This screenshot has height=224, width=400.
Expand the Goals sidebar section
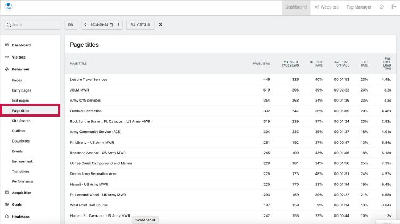coord(17,205)
